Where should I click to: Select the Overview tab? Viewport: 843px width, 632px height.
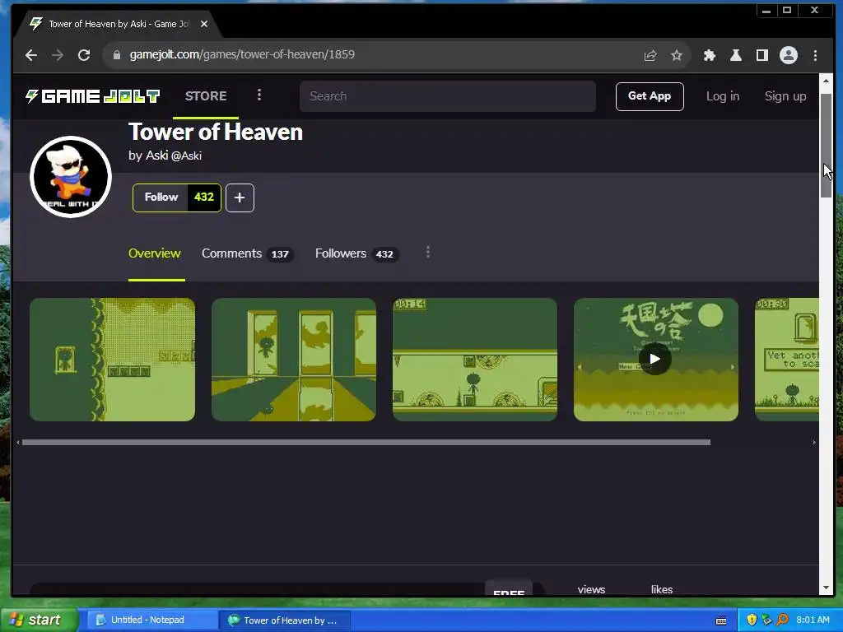[x=154, y=253]
